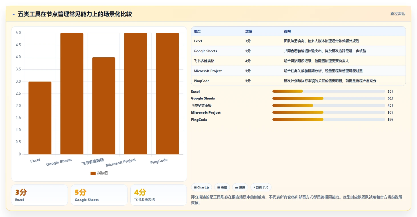
Task: Click the 3分 score in the Excel table row
Action: pyautogui.click(x=248, y=41)
